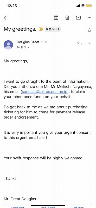Tap the yellow importance marker

click(x=41, y=29)
